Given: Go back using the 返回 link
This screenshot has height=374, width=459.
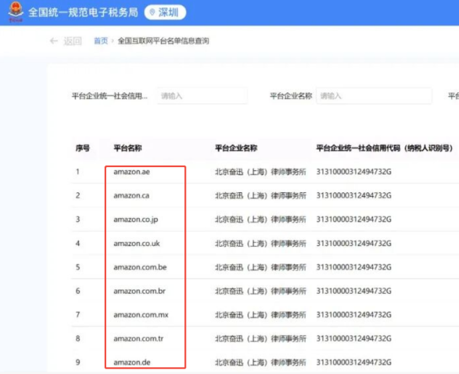Looking at the screenshot, I should (72, 41).
